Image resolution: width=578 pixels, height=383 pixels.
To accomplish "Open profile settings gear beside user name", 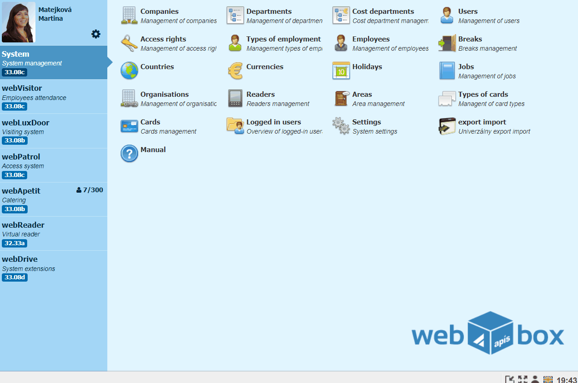I will (96, 34).
